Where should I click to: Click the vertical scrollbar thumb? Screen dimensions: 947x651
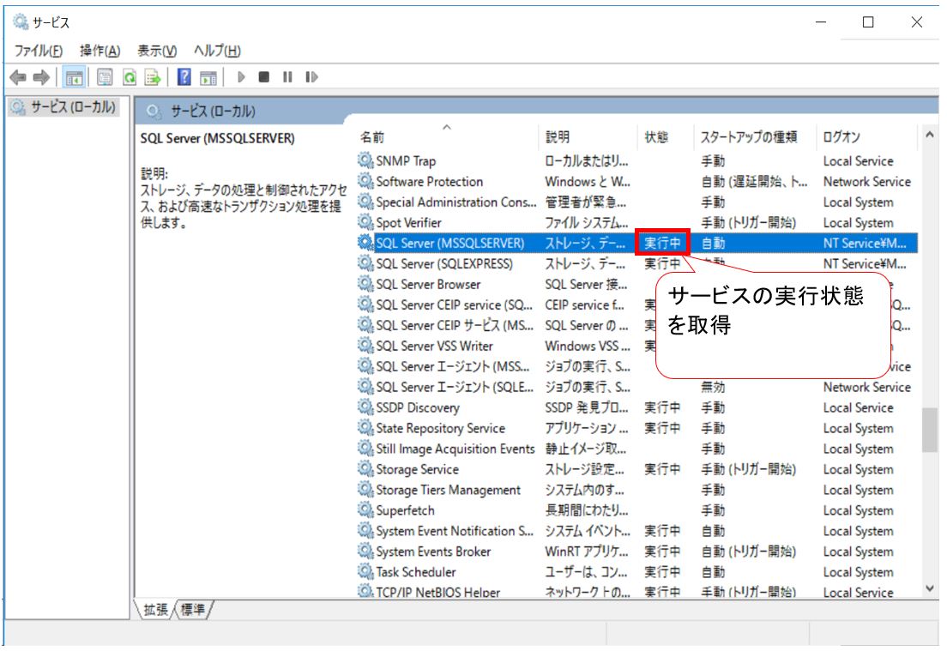click(x=930, y=430)
